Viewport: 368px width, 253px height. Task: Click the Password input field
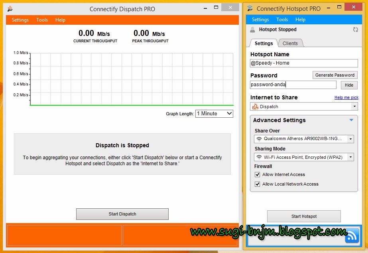point(293,85)
